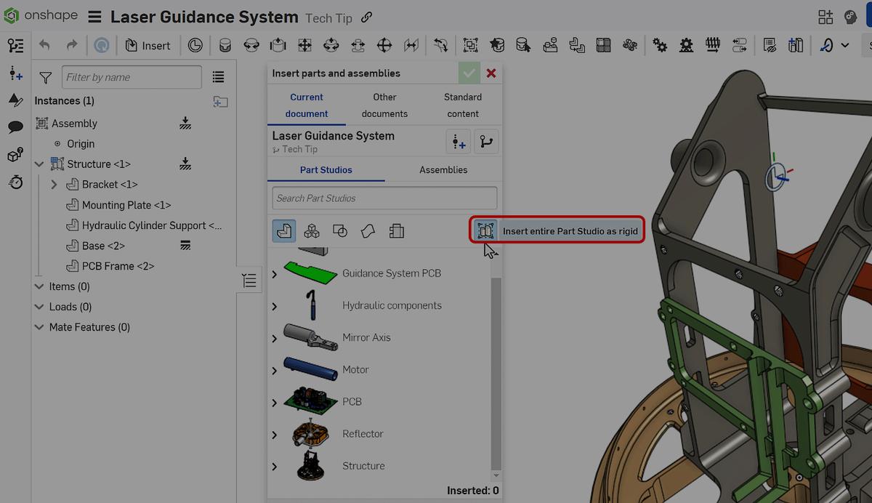Expand the Bracket instance in the tree
Viewport: 872px width, 503px height.
point(53,185)
